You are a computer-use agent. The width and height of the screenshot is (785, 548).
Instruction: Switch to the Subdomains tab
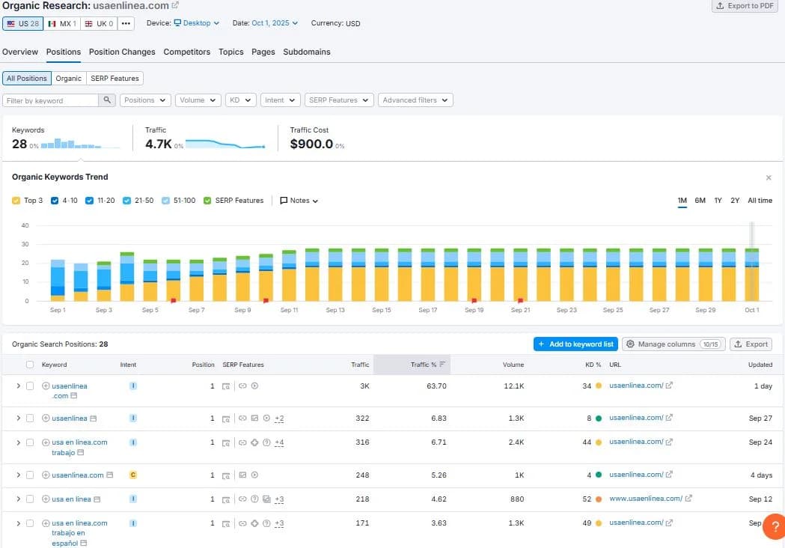coord(306,52)
